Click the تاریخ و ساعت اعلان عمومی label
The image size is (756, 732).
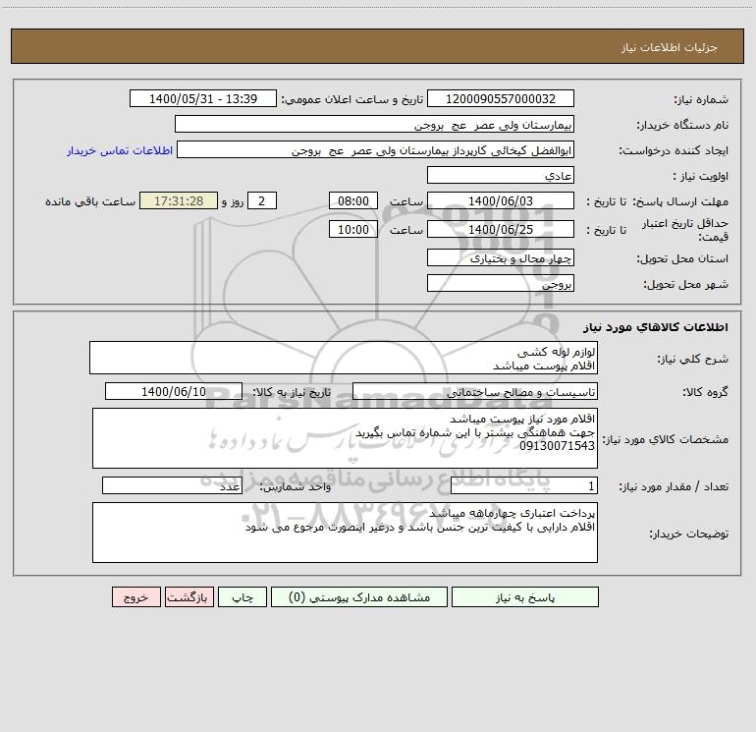[x=351, y=100]
